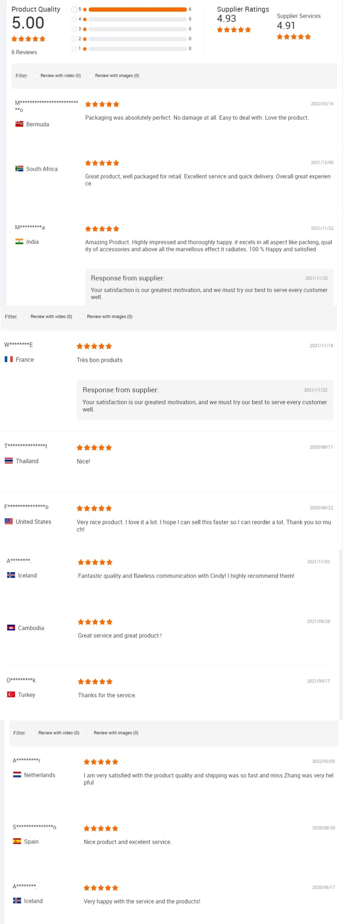This screenshot has width=343, height=924.
Task: Check the 5-star rating filter checkbox
Action: pyautogui.click(x=74, y=9)
